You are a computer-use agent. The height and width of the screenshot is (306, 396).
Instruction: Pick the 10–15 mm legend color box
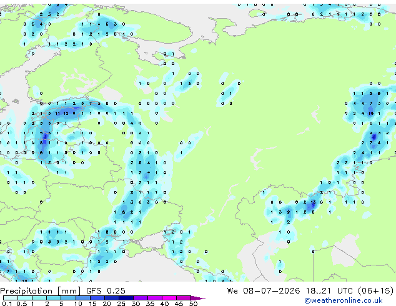point(82,298)
